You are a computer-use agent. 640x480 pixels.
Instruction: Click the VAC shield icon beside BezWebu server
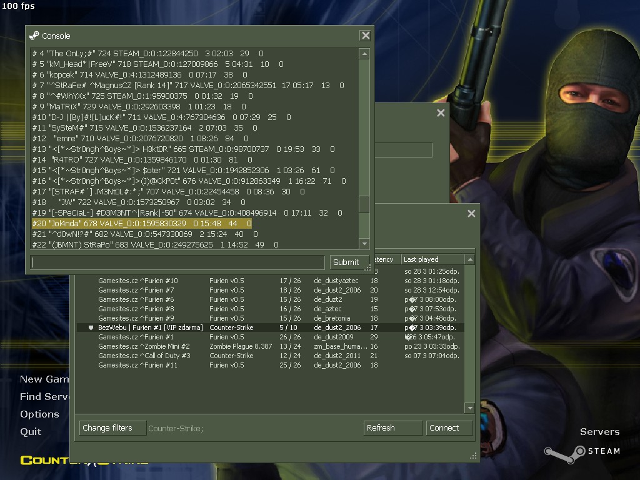coord(91,327)
